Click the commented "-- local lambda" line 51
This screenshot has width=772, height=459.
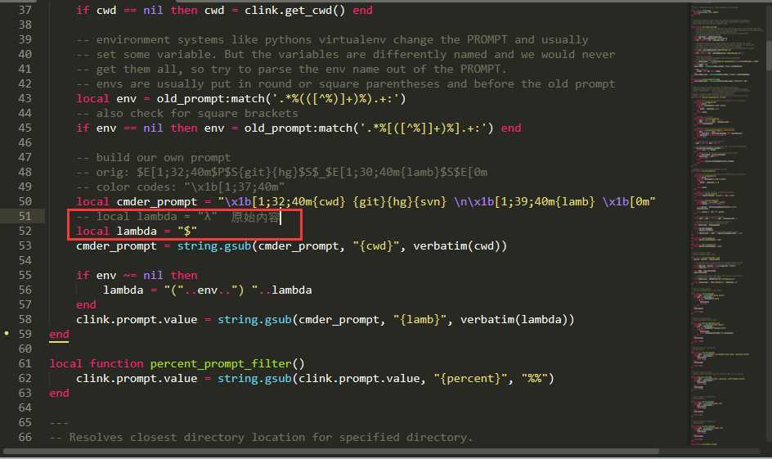[178, 216]
